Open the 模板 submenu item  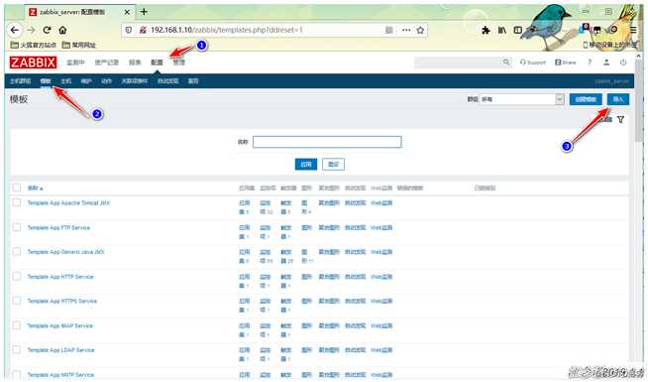click(46, 81)
